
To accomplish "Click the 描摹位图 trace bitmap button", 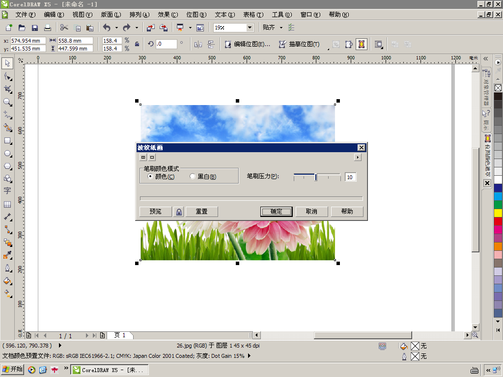I will pyautogui.click(x=300, y=44).
